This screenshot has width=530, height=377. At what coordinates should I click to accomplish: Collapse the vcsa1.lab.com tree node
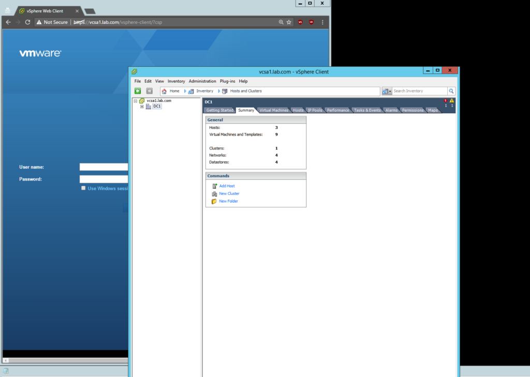coord(135,101)
